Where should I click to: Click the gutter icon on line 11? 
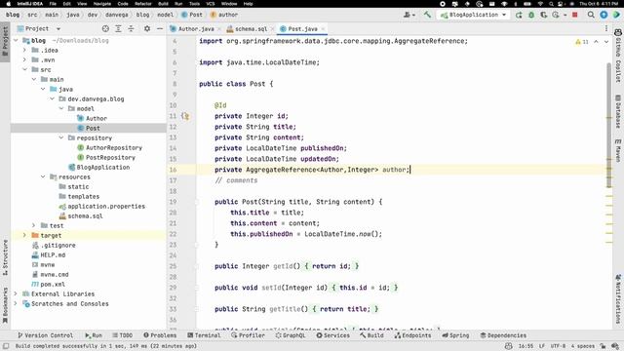tap(185, 116)
